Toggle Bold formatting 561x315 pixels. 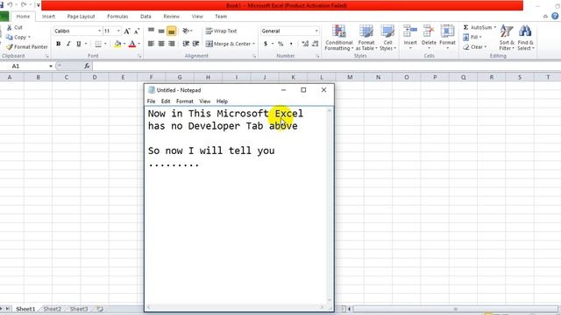tap(59, 44)
